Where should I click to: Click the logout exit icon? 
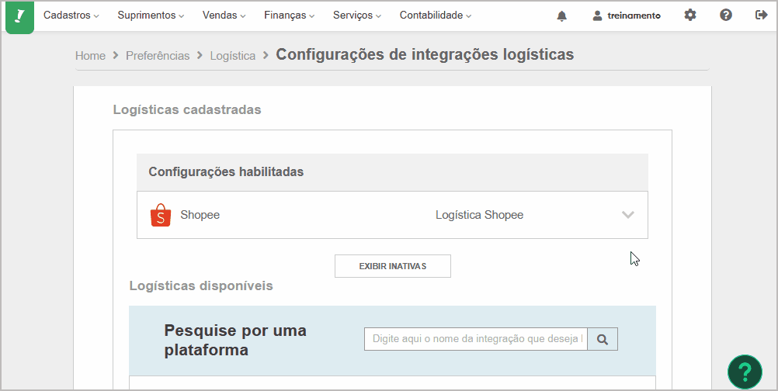coord(762,16)
